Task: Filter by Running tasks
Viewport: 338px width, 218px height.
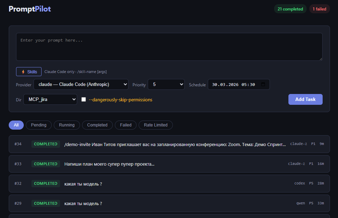Action: coord(67,125)
